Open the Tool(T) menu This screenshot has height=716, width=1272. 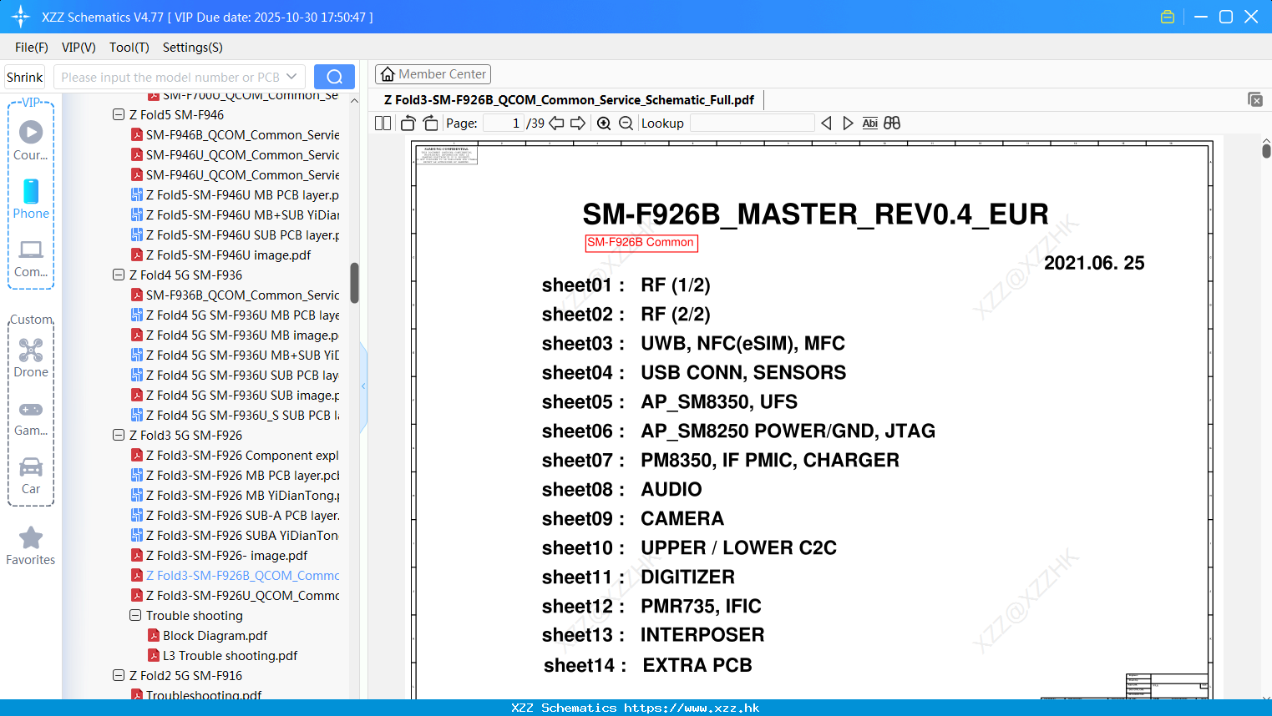[129, 48]
